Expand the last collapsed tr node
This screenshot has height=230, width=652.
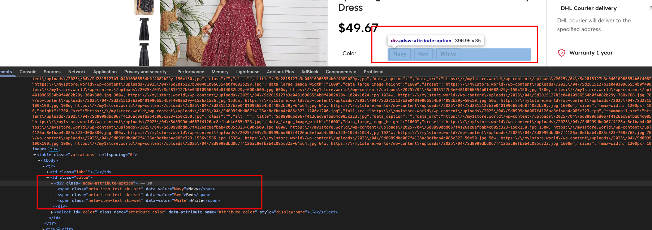click(x=43, y=229)
